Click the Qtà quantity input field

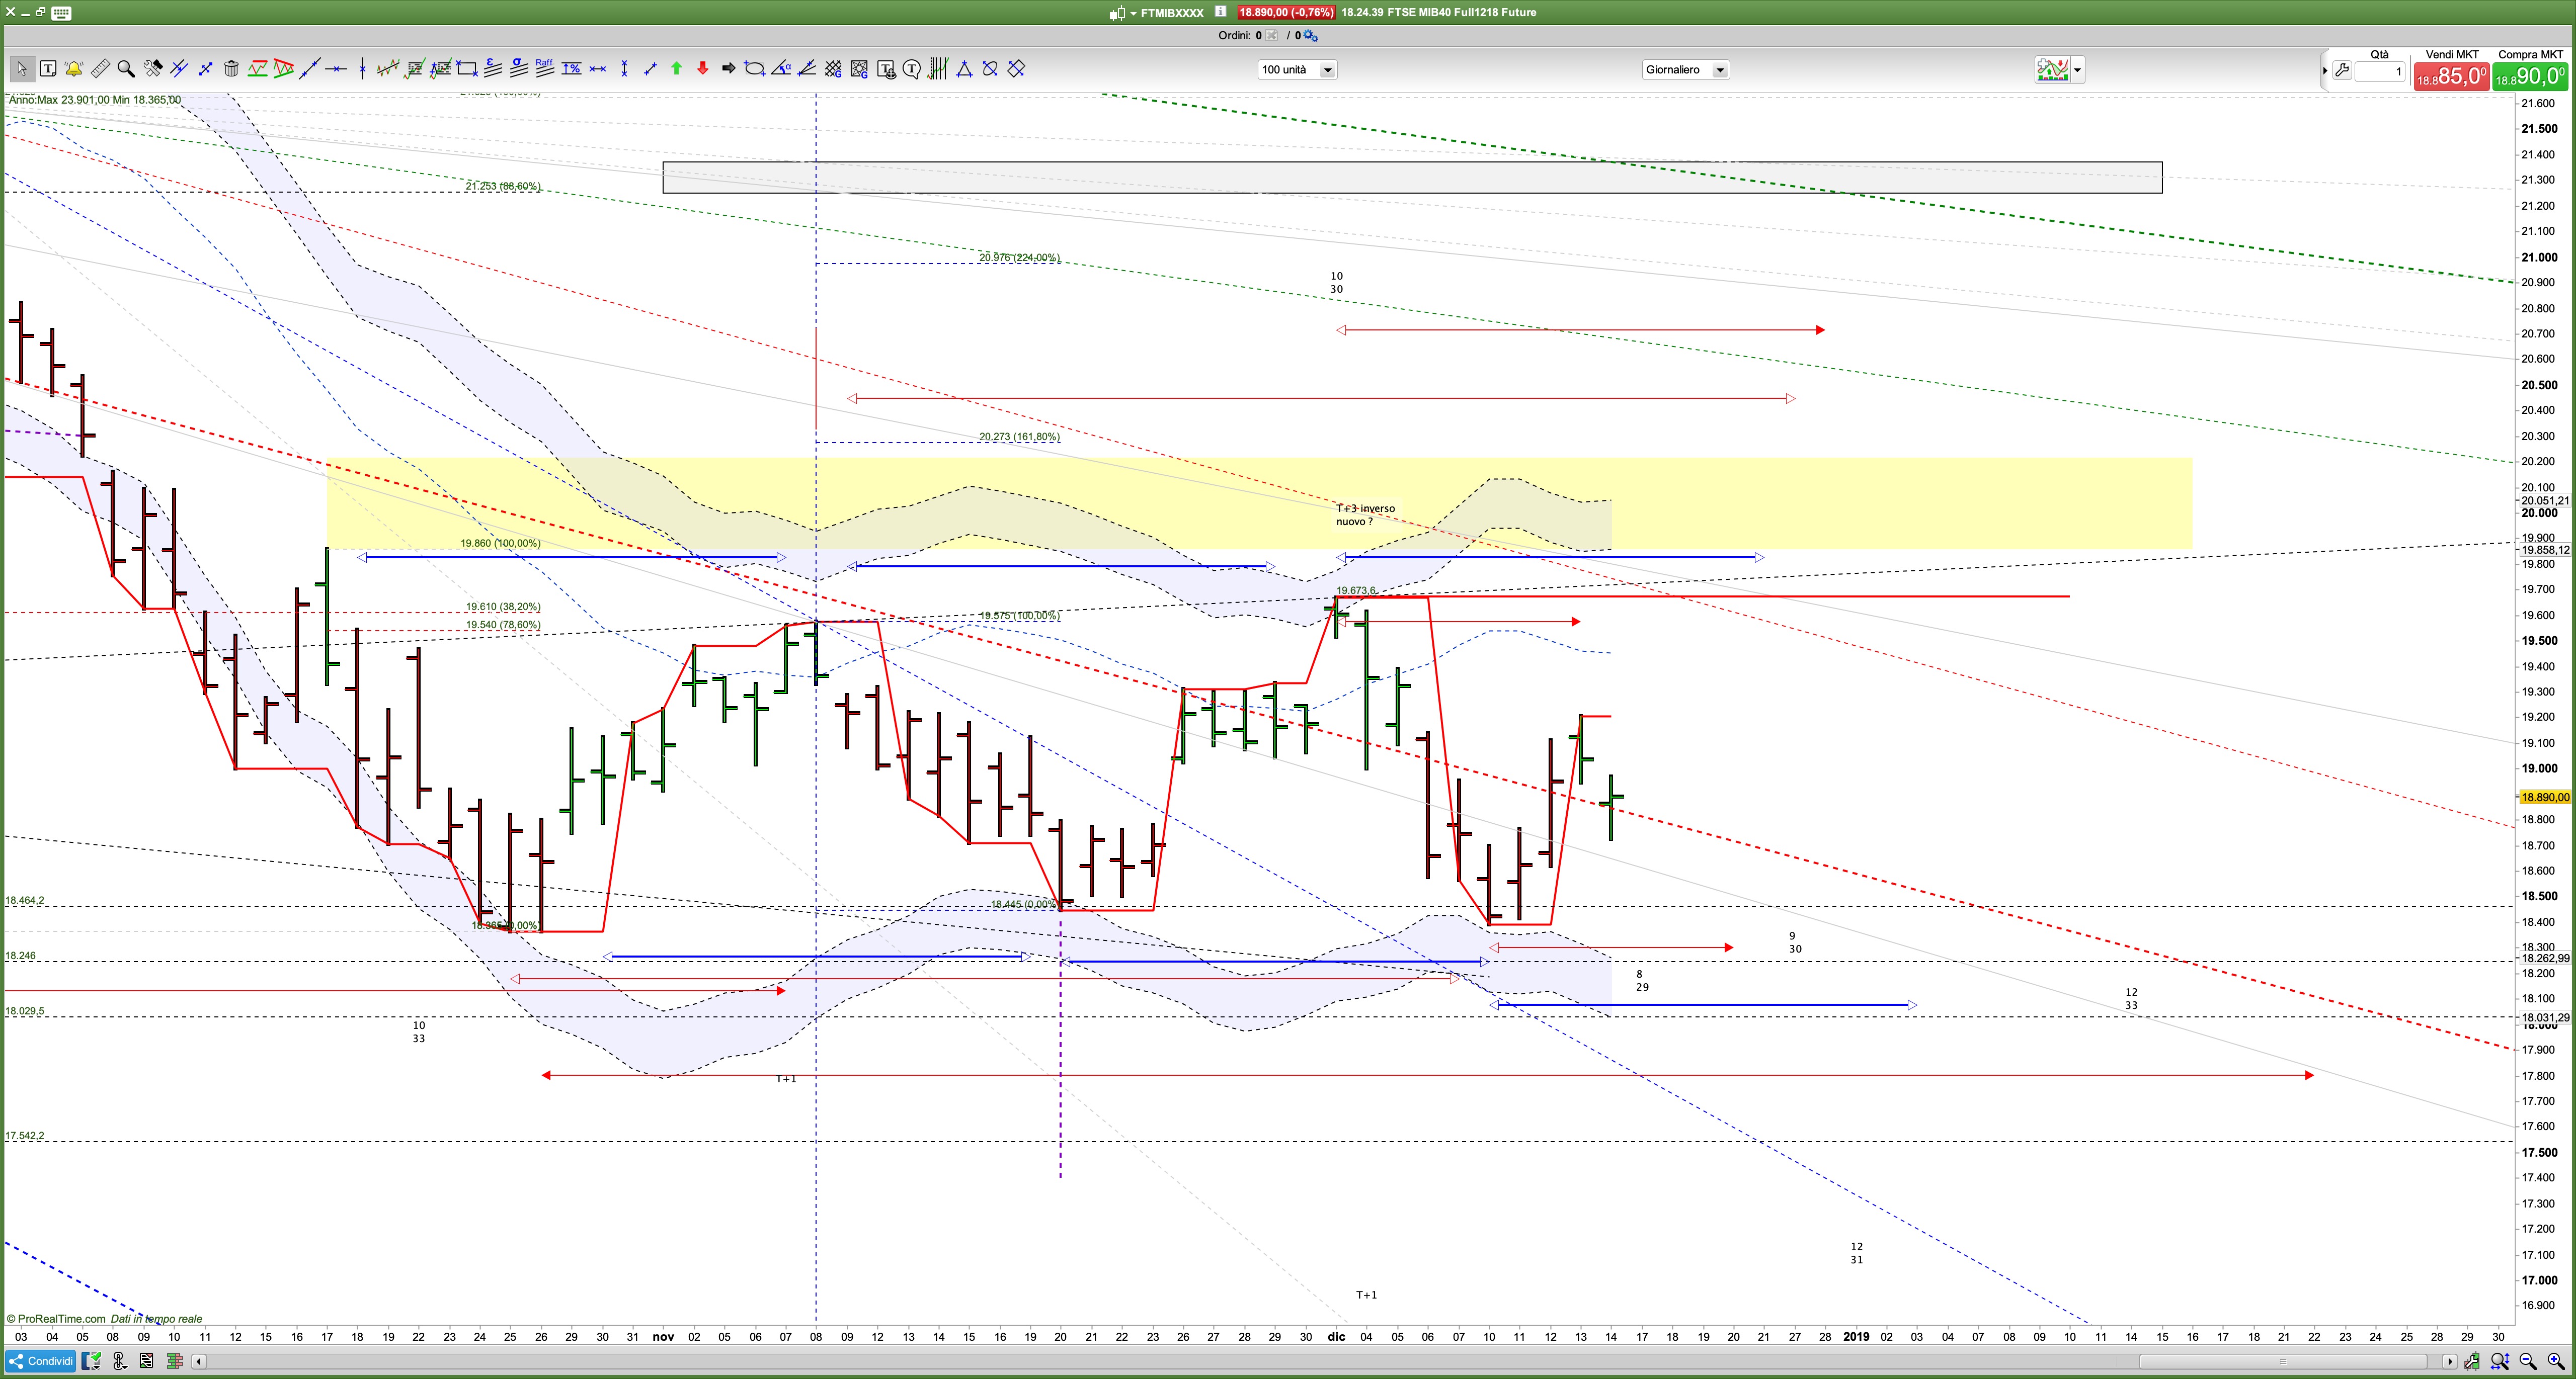tap(2380, 72)
